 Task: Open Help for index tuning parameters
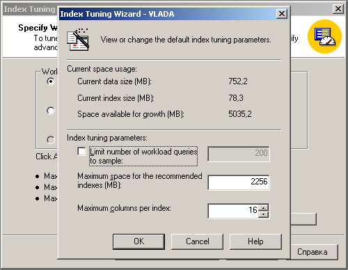pyautogui.click(x=255, y=241)
